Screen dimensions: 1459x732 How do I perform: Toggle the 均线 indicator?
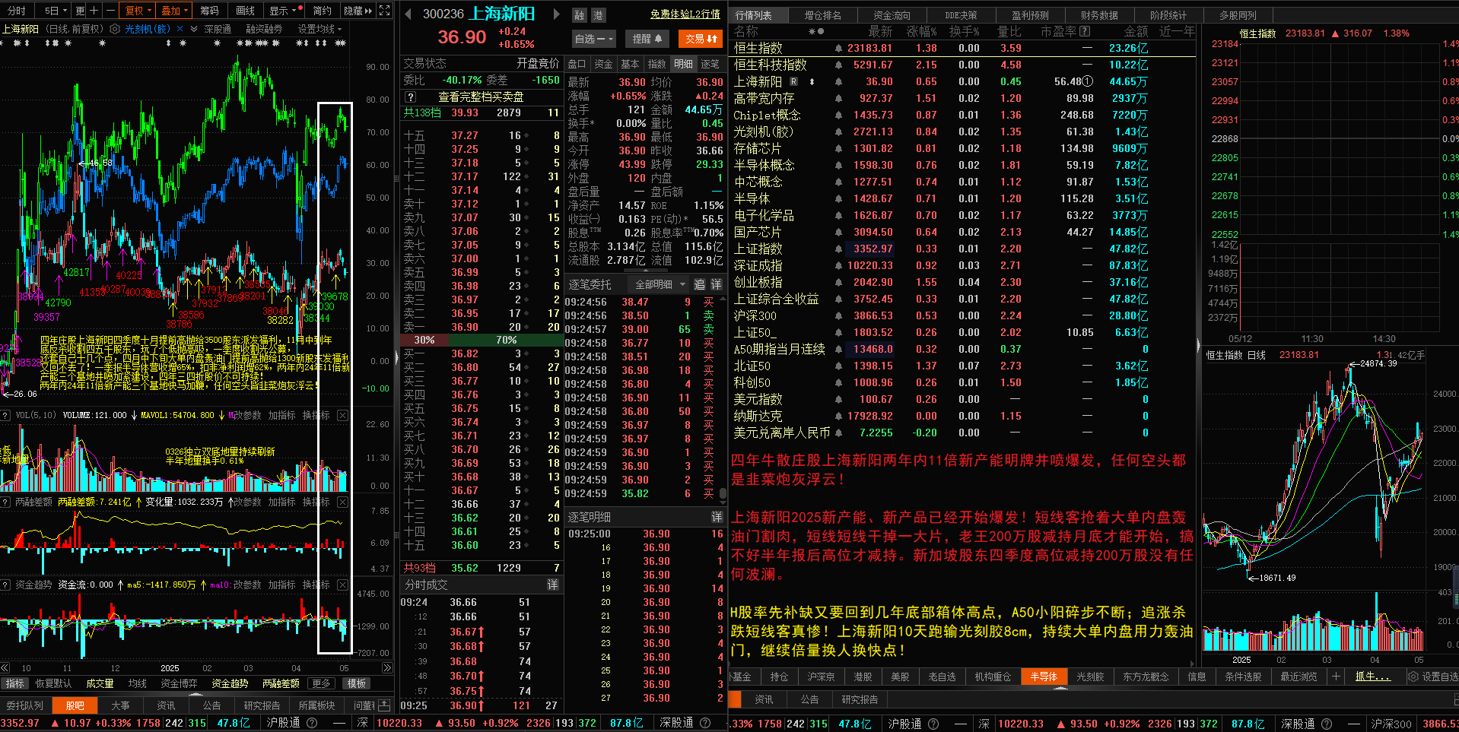click(137, 683)
